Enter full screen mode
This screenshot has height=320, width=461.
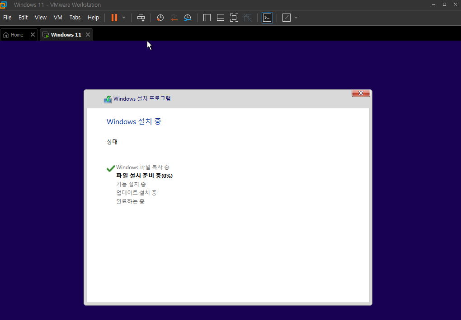tap(234, 18)
